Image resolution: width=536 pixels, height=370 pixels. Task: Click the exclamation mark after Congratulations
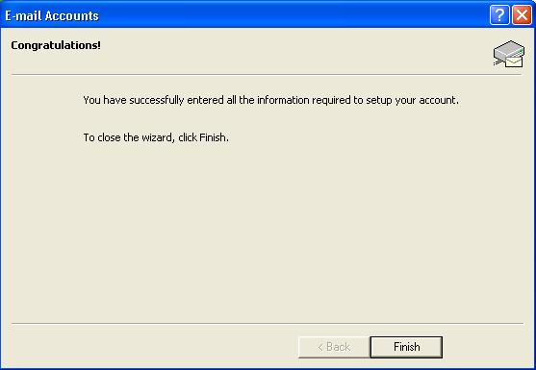[99, 45]
